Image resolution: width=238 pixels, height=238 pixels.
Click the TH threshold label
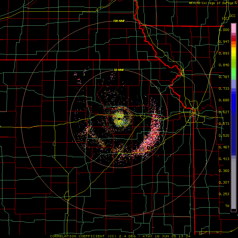pyautogui.click(x=227, y=206)
